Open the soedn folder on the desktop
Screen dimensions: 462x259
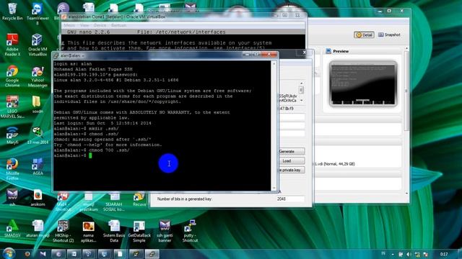point(38,104)
